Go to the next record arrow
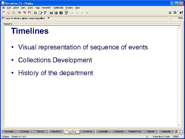Screen dimensions: 185x139 coord(82,13)
